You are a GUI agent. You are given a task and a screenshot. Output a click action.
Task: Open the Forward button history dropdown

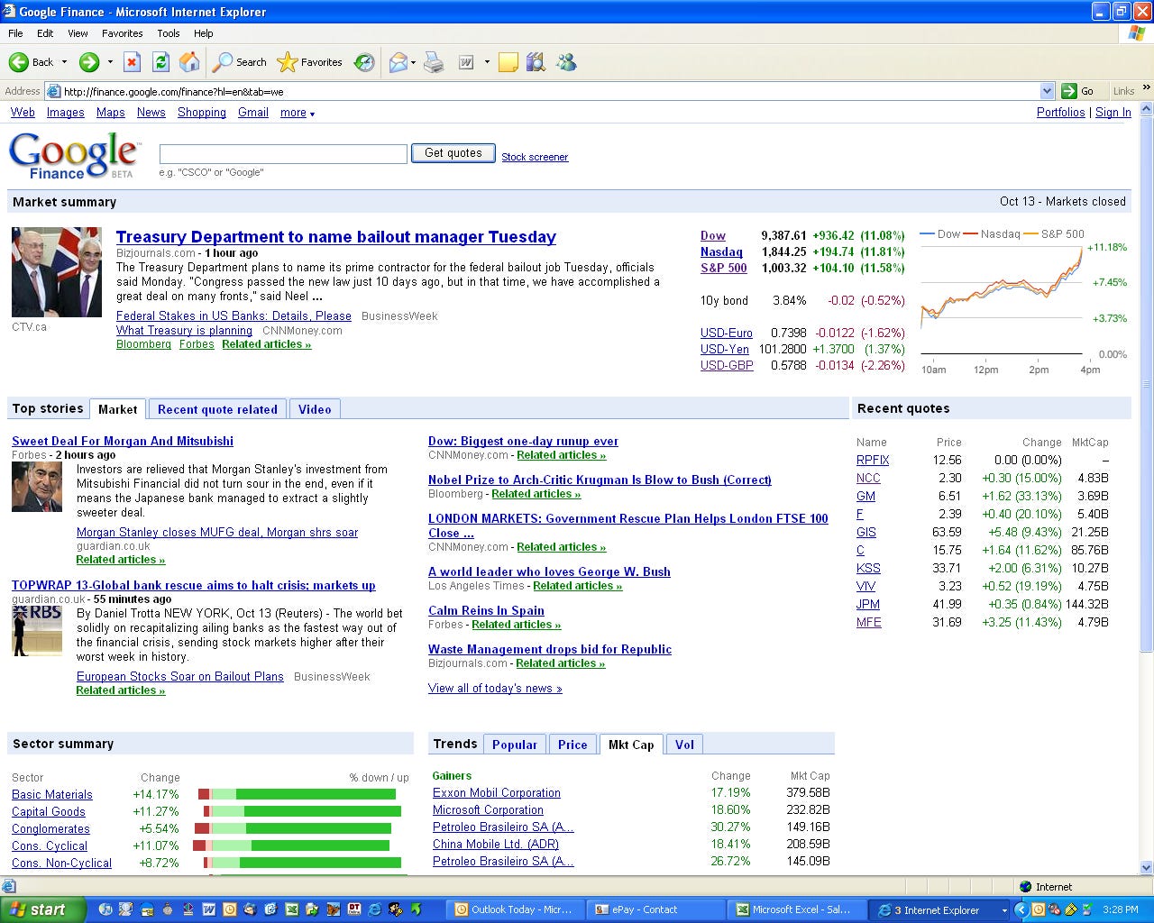(110, 62)
